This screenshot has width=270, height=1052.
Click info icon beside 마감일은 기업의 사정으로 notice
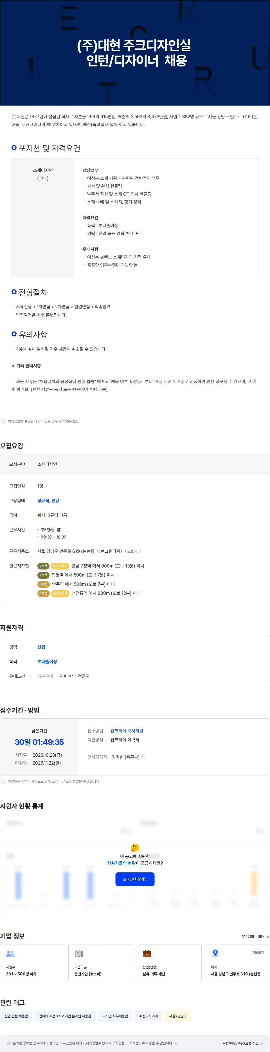click(3, 781)
